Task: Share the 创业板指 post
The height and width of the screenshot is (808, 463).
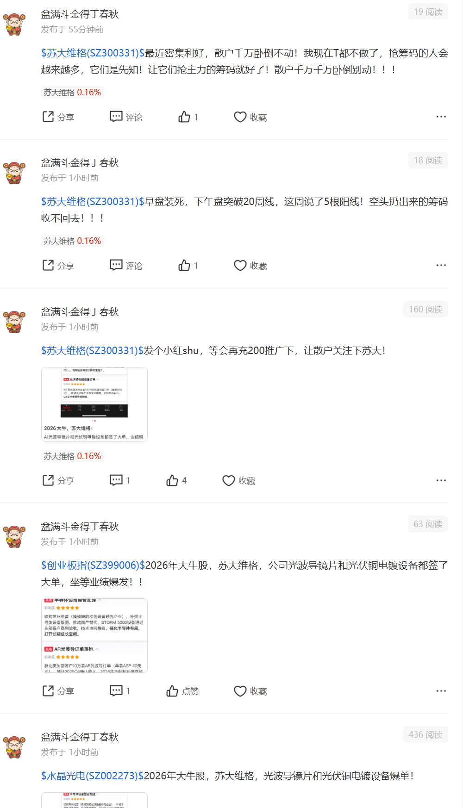Action: (58, 691)
